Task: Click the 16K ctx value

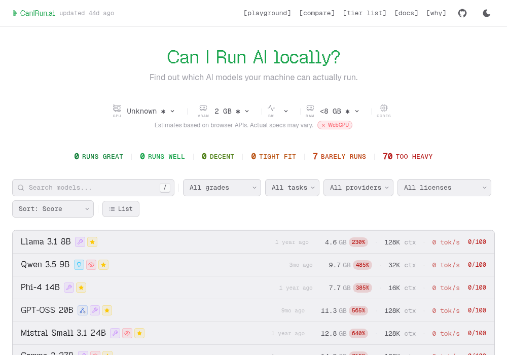Action: [402, 288]
